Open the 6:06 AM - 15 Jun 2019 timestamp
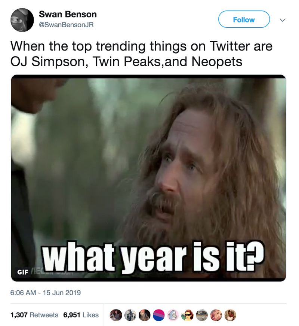Screen dimensions: 299x326 pyautogui.click(x=46, y=293)
